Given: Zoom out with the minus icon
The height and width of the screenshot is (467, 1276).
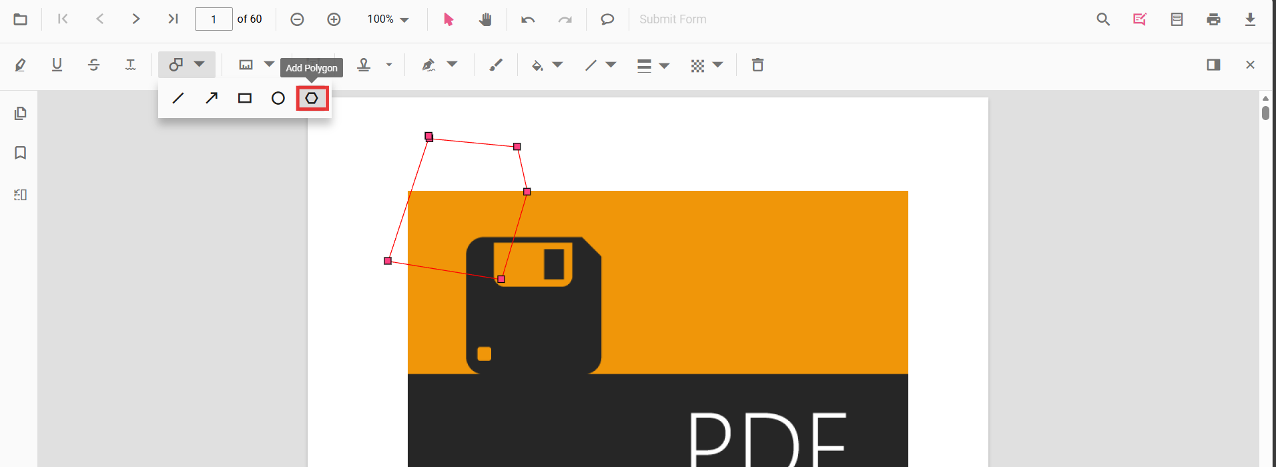Looking at the screenshot, I should (298, 19).
